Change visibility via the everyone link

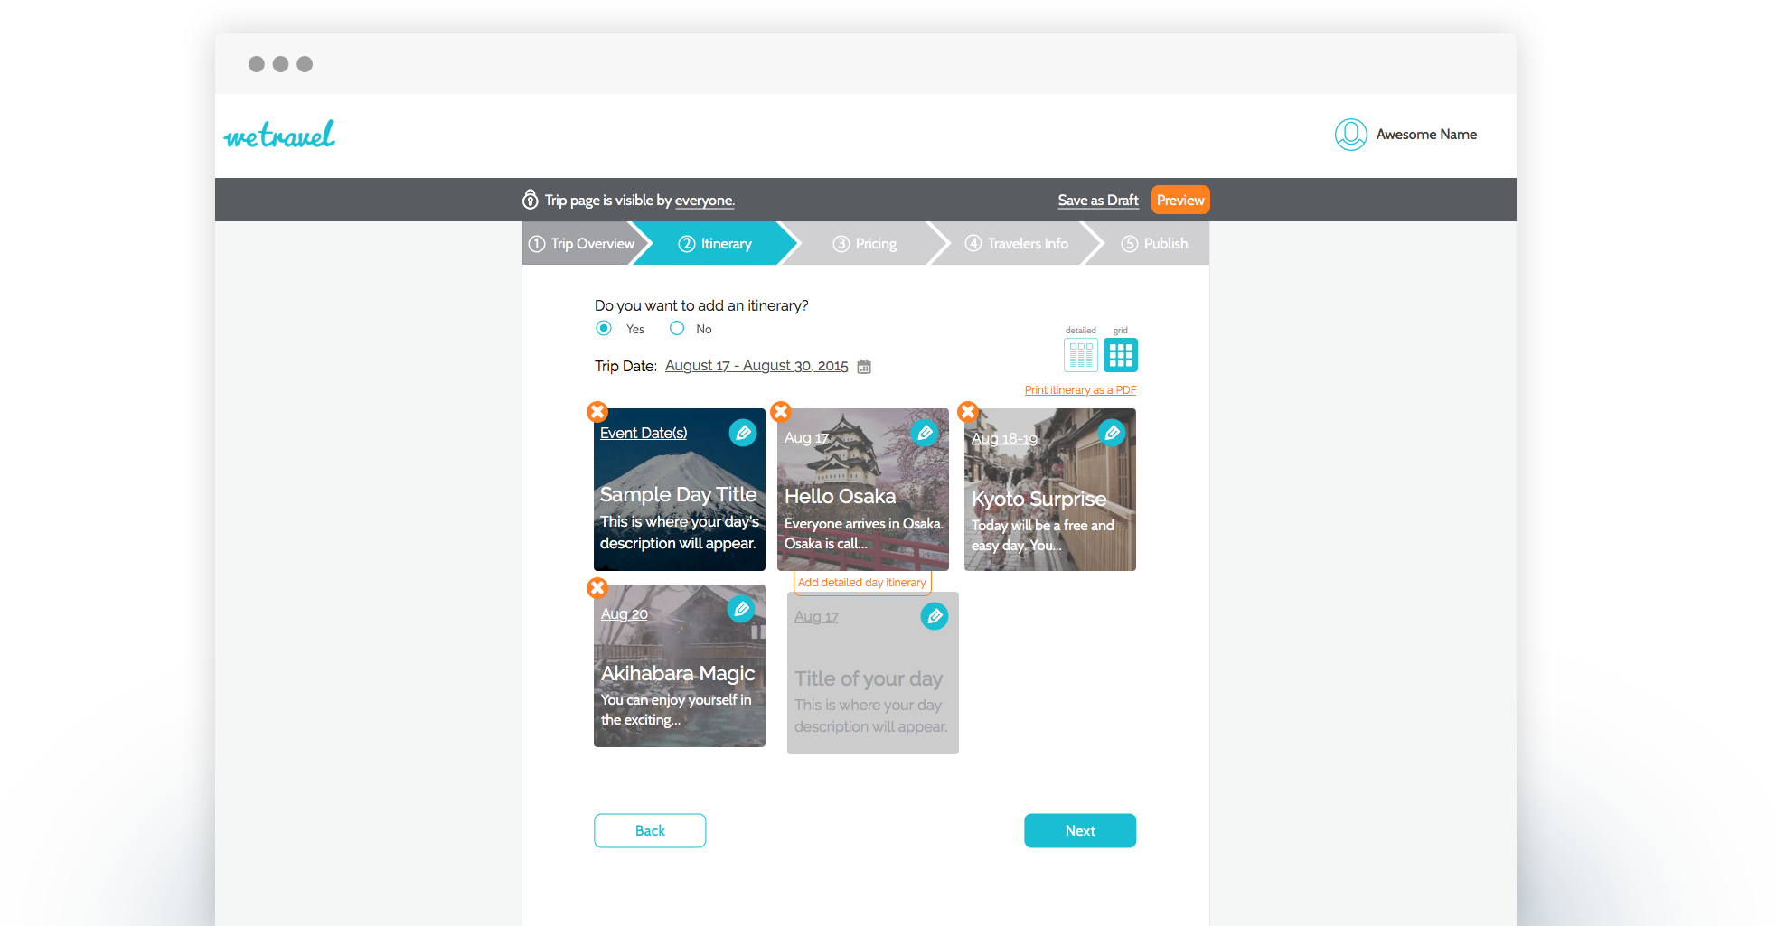(704, 201)
